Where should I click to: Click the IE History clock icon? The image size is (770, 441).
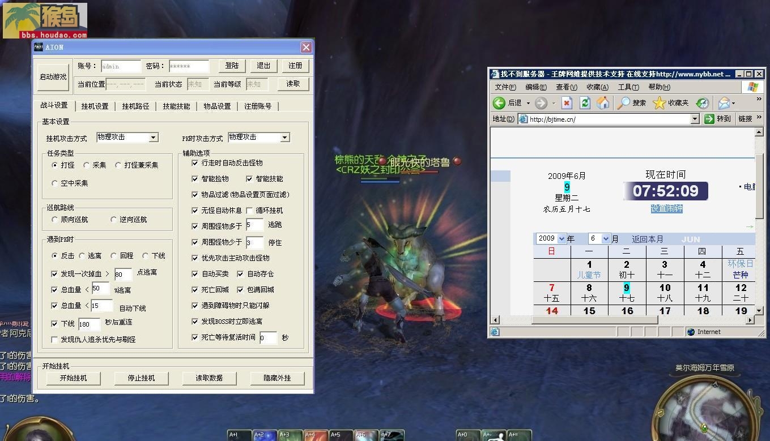click(x=702, y=102)
